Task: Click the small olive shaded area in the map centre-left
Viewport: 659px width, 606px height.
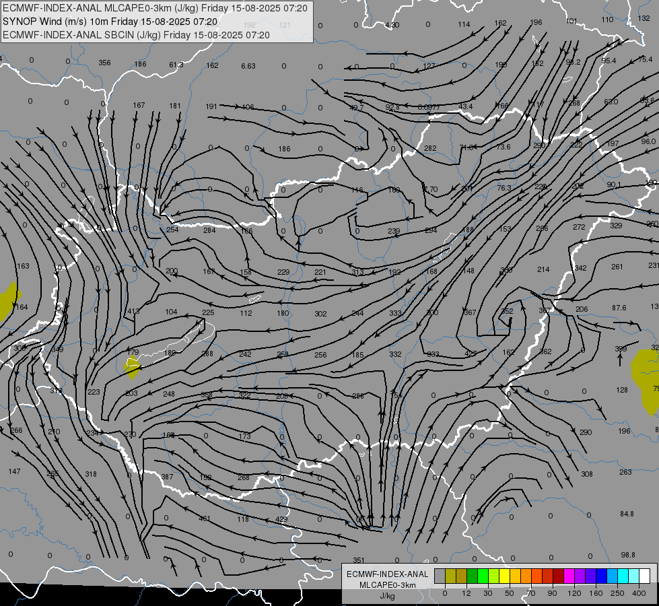Action: [133, 367]
